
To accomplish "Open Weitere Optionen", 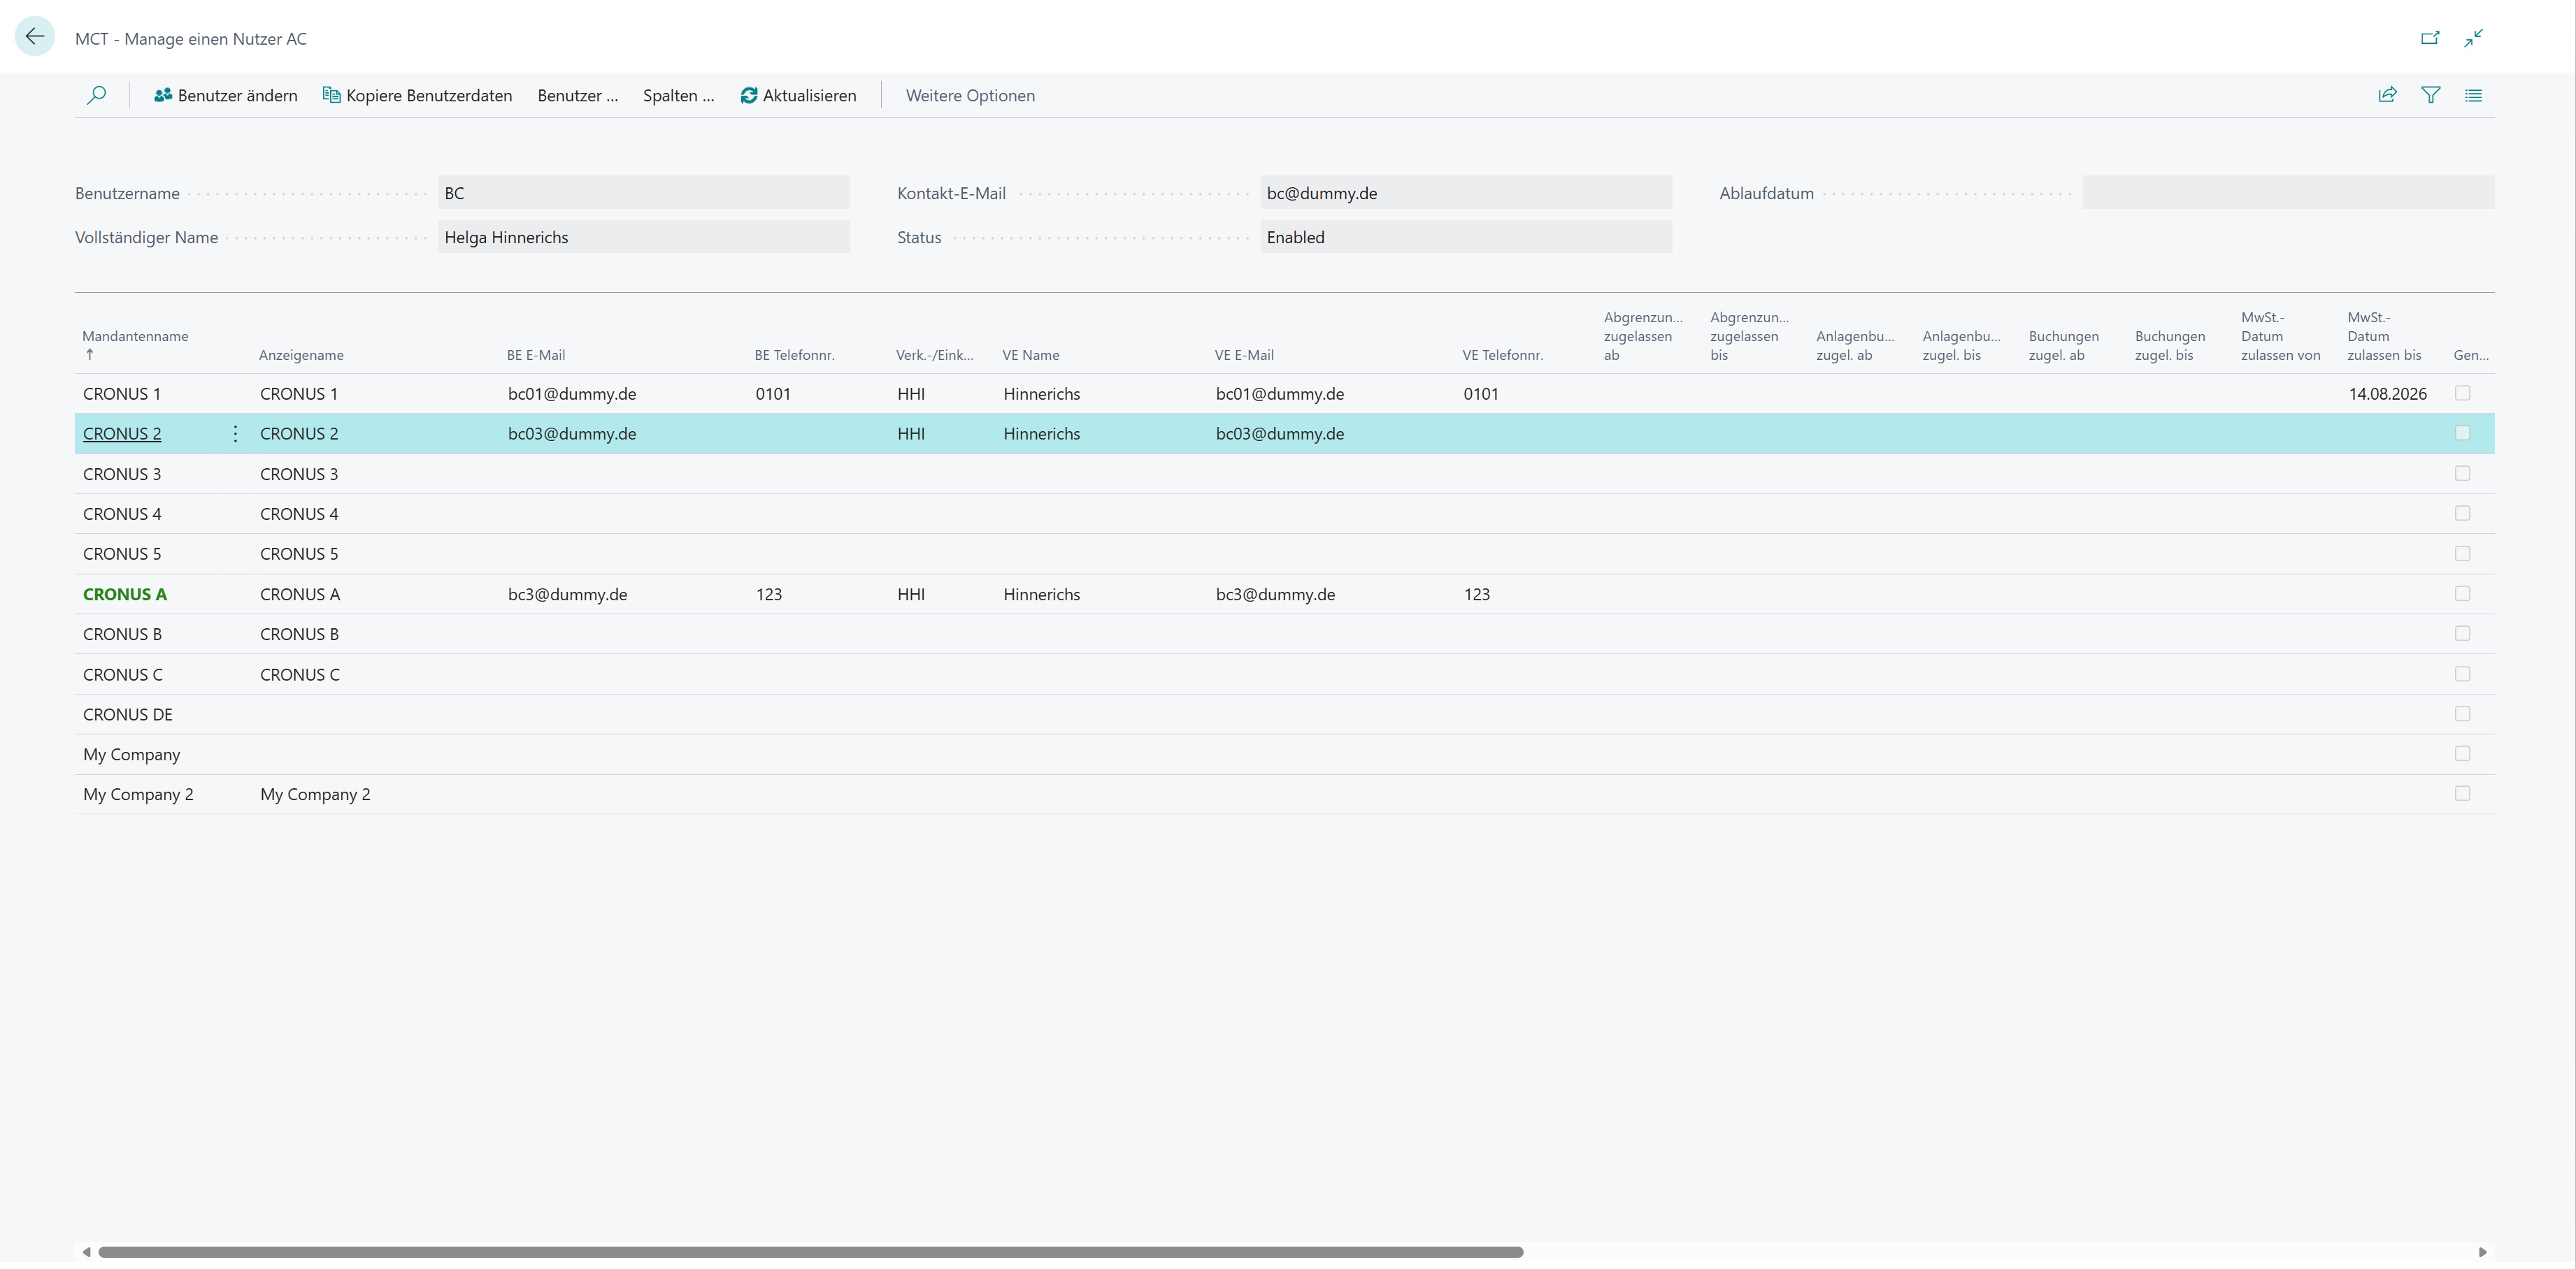I will click(x=970, y=95).
